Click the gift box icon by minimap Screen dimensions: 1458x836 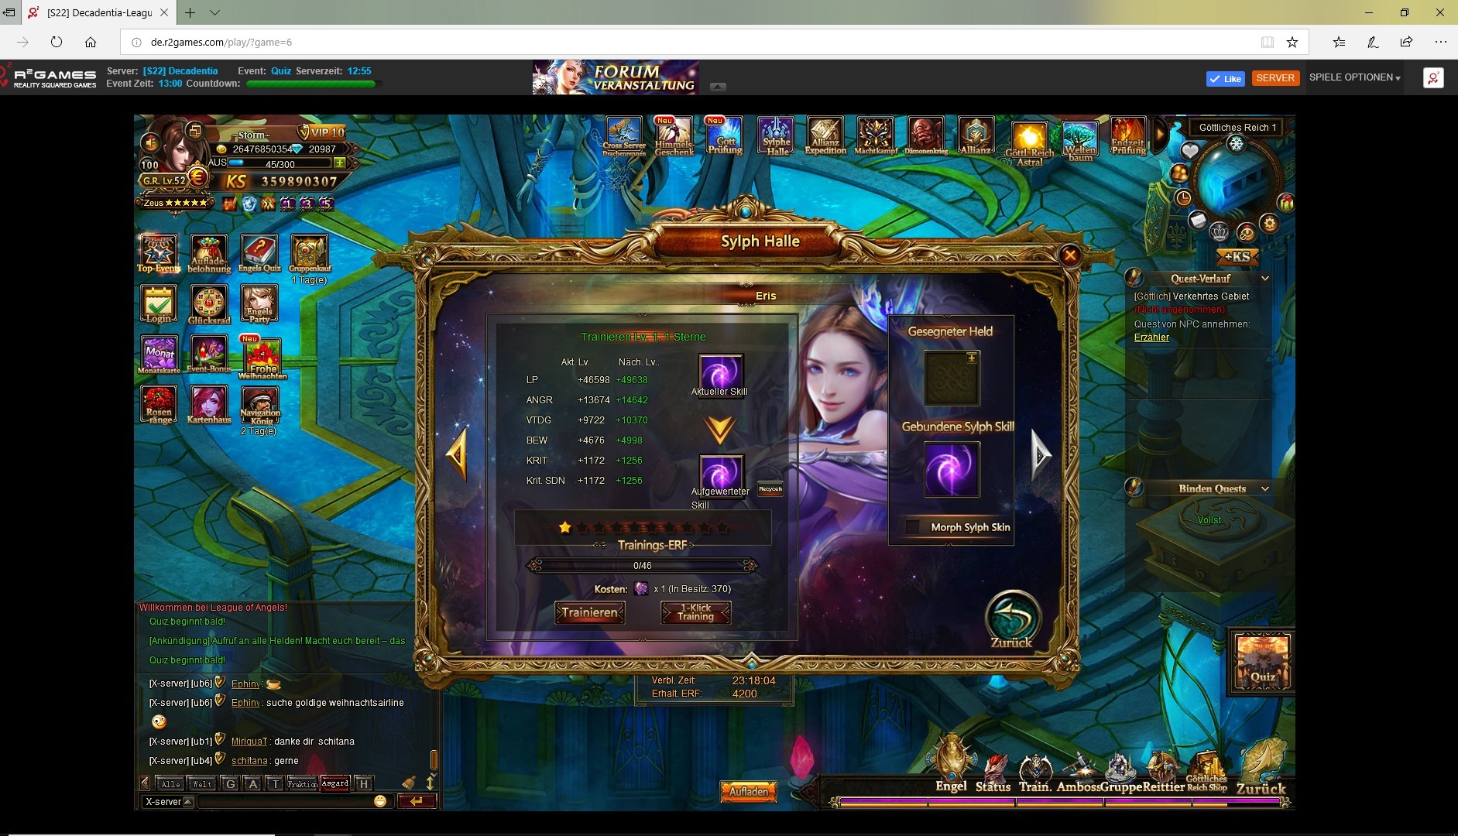click(1285, 203)
